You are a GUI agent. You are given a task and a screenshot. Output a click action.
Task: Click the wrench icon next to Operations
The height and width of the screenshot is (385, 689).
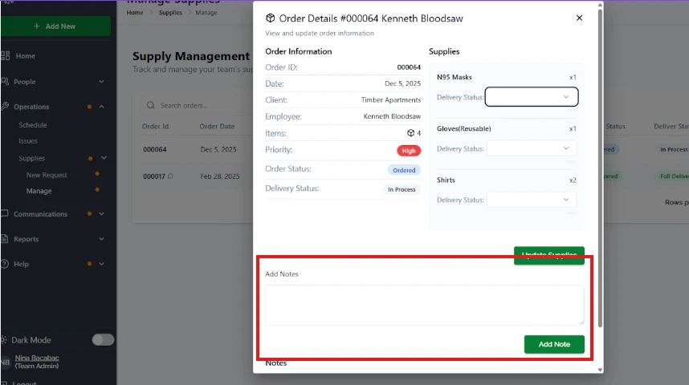point(6,107)
